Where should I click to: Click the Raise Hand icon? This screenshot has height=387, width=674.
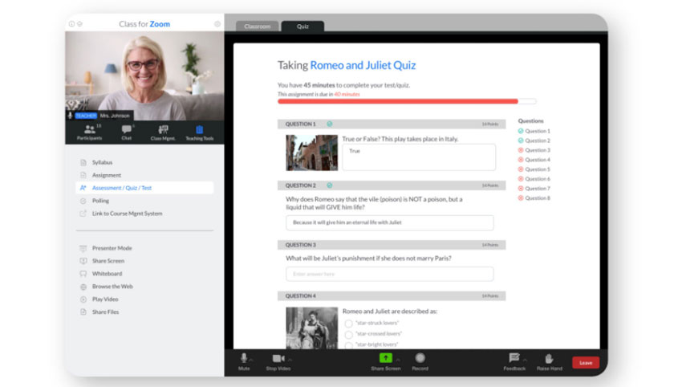pyautogui.click(x=549, y=359)
